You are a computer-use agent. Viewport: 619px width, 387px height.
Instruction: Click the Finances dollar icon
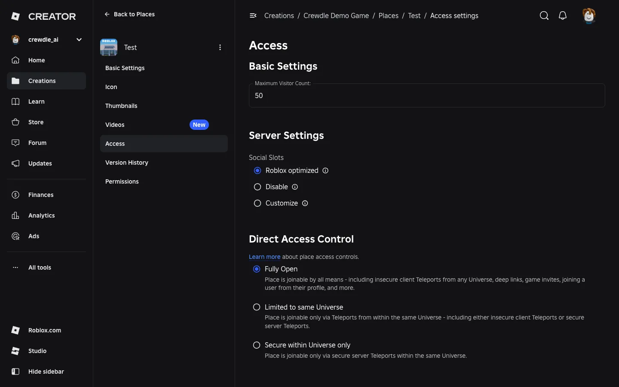click(15, 195)
